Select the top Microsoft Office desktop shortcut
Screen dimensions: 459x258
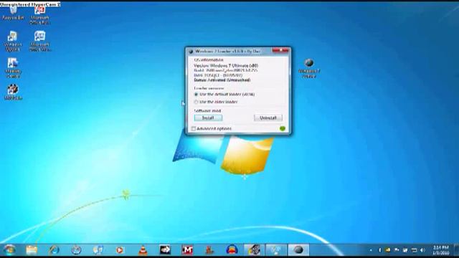[40, 15]
